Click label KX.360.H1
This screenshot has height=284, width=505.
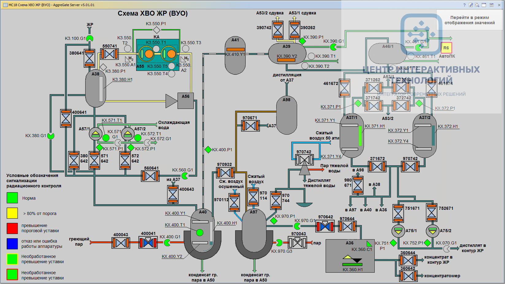[353, 270]
